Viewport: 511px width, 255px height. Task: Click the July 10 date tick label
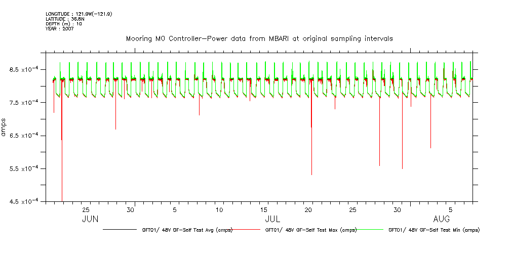tap(219, 209)
